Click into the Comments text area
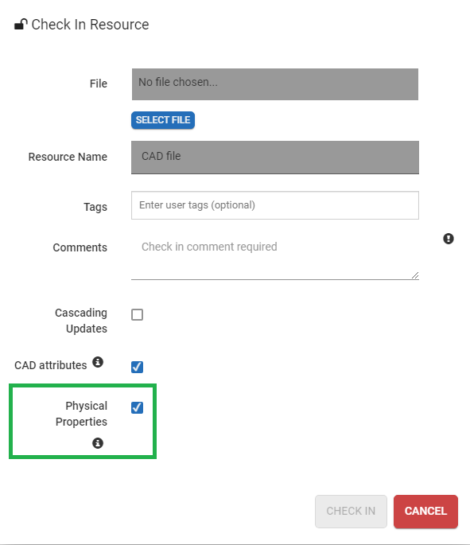Screen dimensions: 470x545 coord(275,256)
